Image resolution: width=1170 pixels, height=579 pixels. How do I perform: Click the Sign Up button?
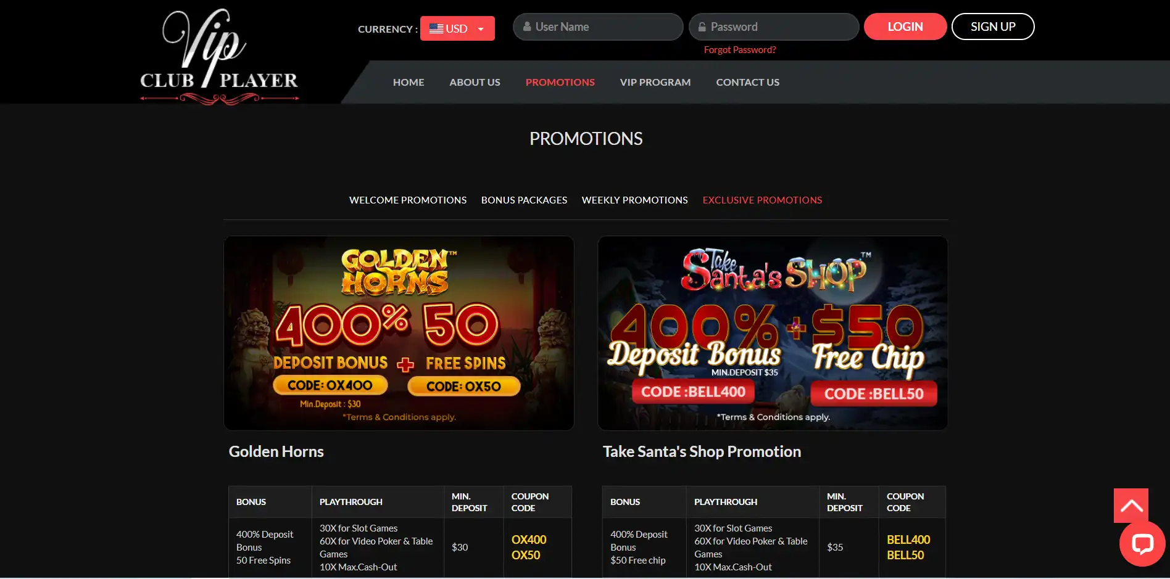coord(993,27)
